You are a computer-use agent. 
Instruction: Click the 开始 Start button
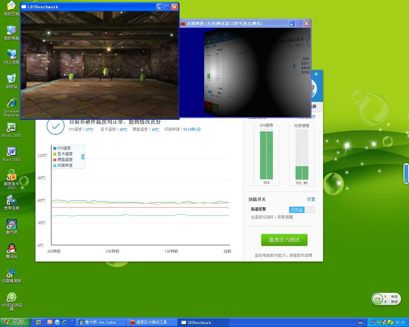[15, 322]
